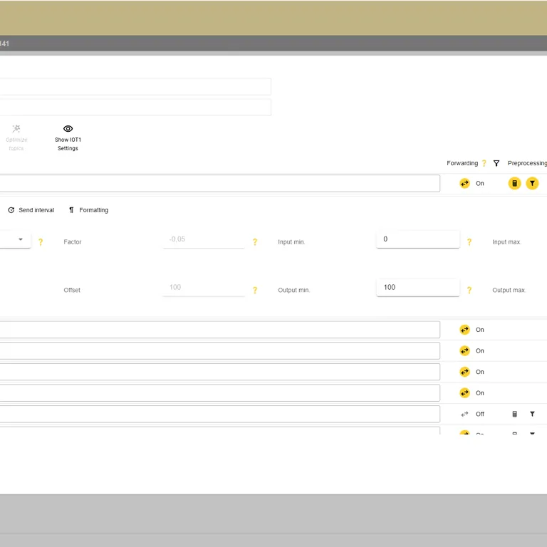
Task: Click the Offset label
Action: pos(72,291)
